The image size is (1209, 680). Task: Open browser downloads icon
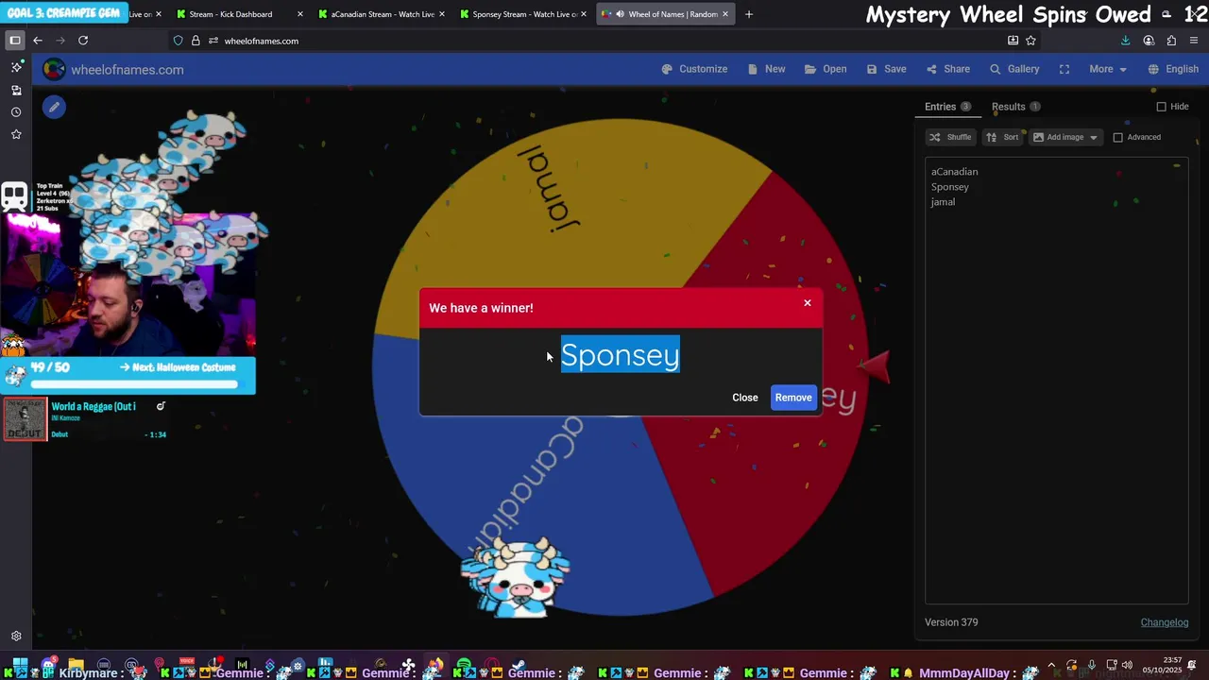pyautogui.click(x=1125, y=41)
